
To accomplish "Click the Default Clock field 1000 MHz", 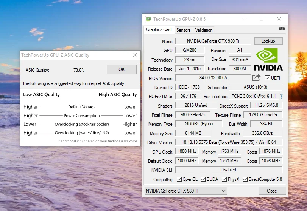I will tap(187, 161).
